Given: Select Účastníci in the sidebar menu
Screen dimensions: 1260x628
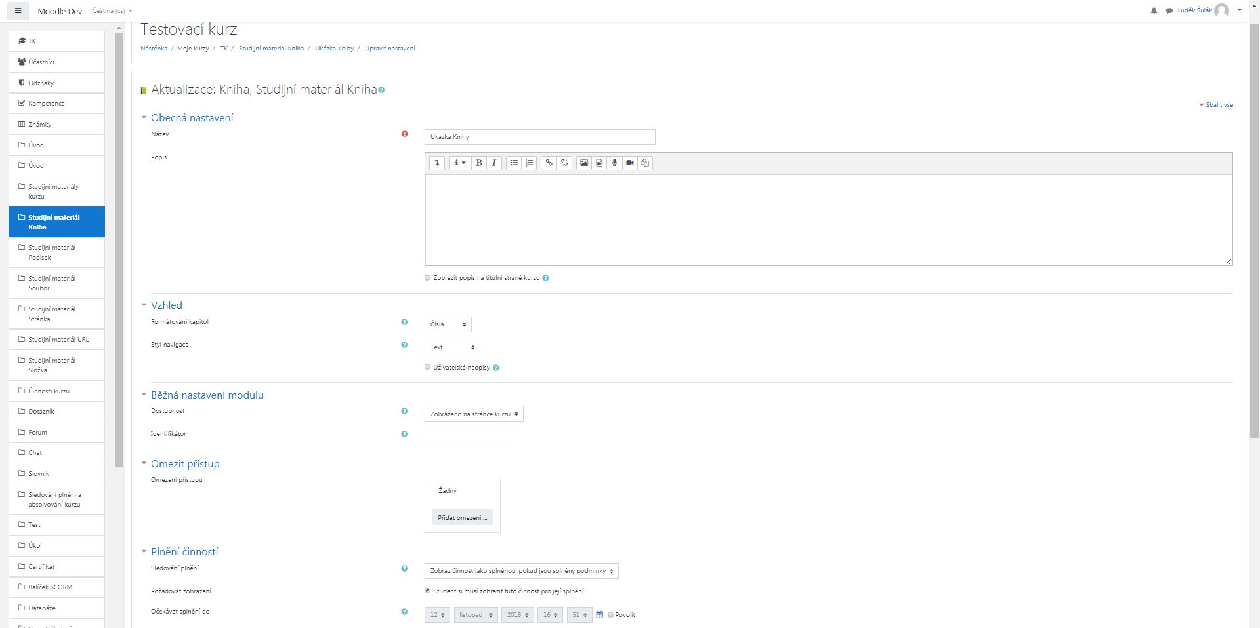Looking at the screenshot, I should pos(41,62).
